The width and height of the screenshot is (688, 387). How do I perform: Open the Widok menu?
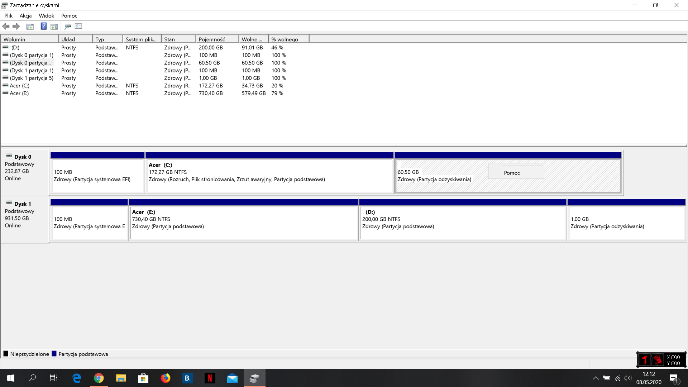tap(46, 16)
